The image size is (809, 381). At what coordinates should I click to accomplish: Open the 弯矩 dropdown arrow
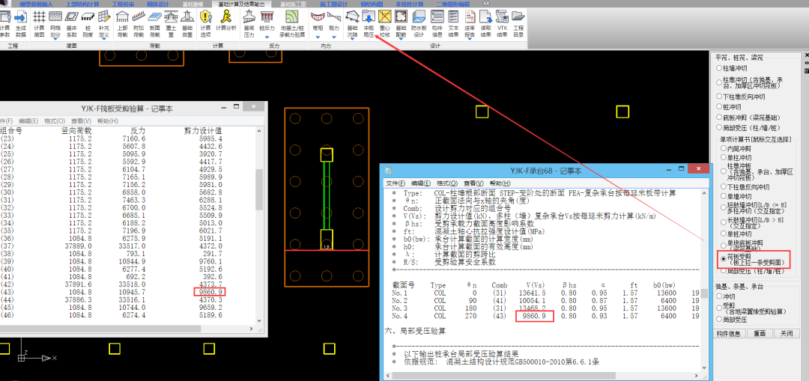coord(318,37)
